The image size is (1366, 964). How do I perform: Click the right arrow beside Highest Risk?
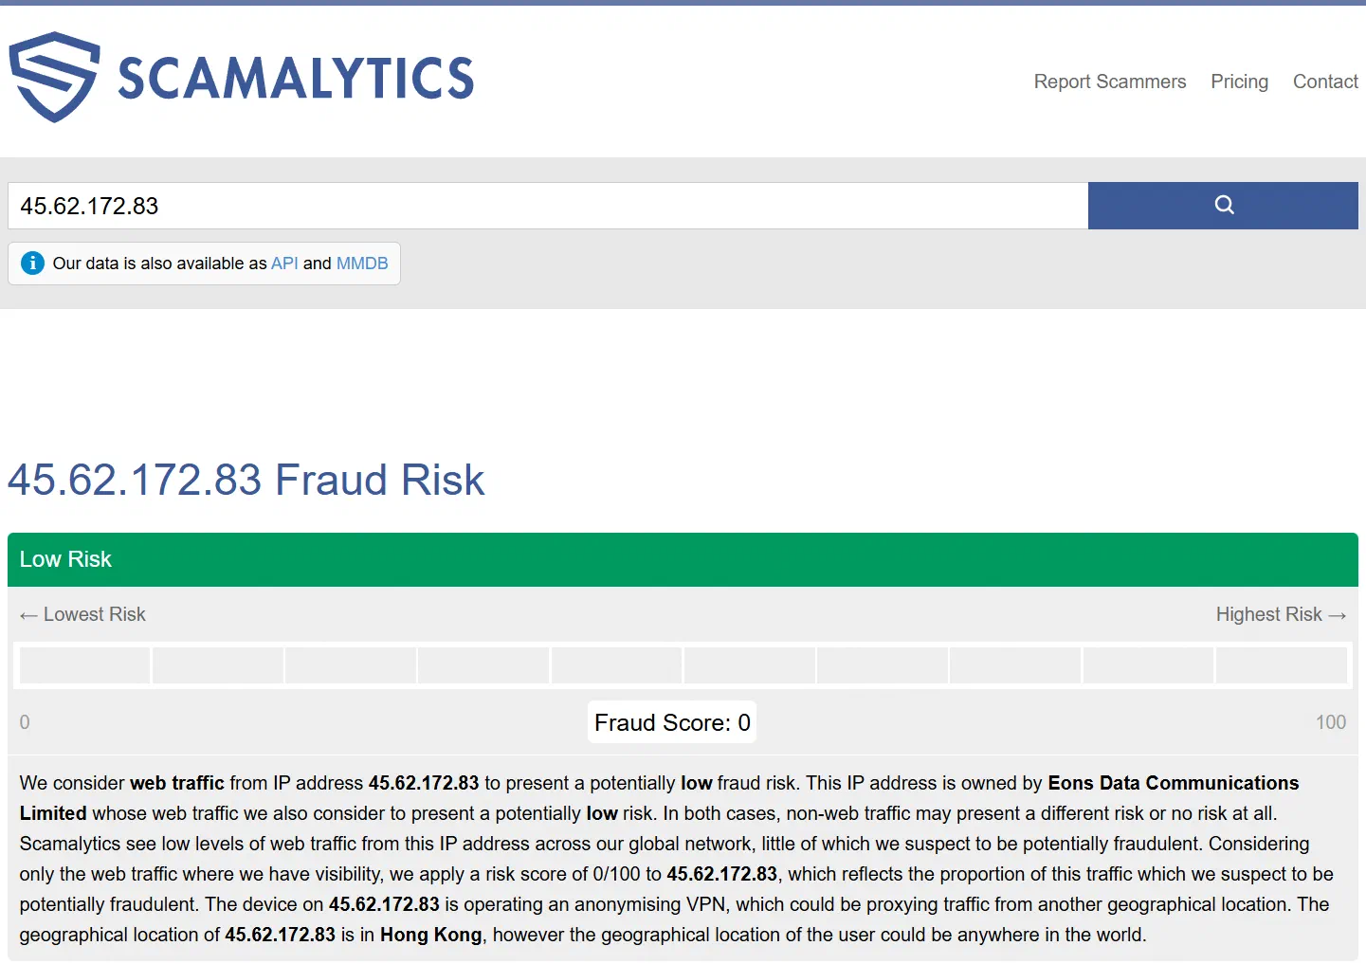[x=1338, y=614]
